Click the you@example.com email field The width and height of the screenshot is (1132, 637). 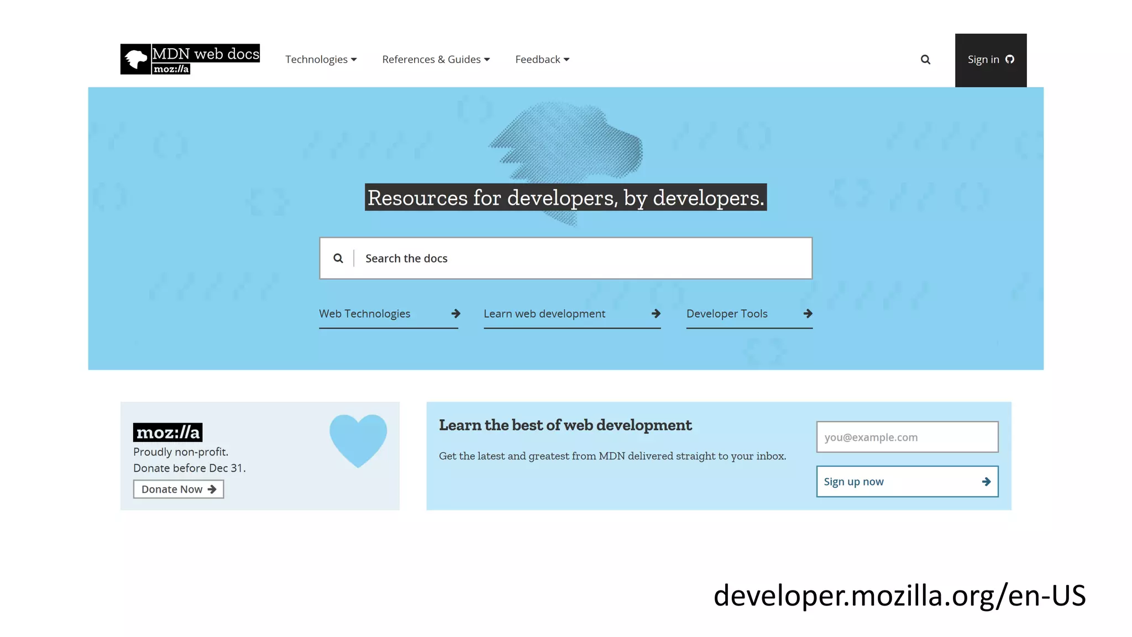click(907, 437)
